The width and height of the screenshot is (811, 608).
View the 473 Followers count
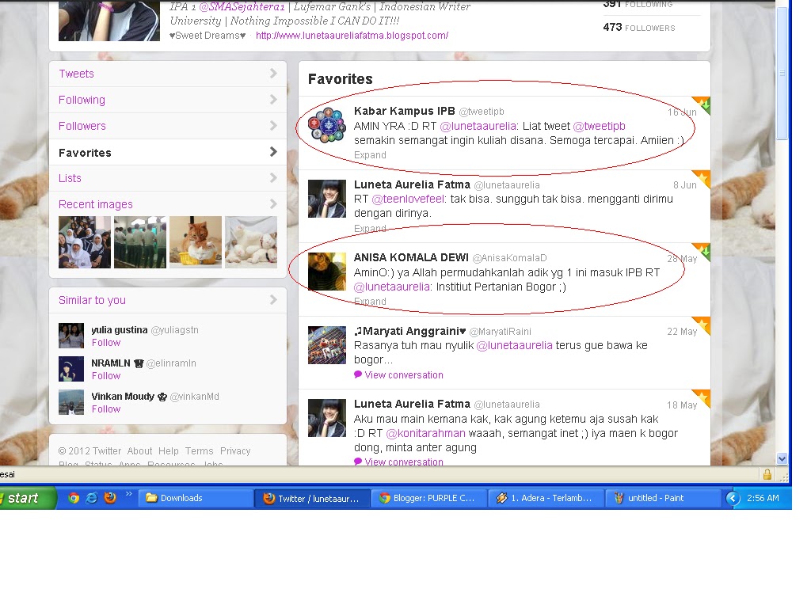pos(639,28)
